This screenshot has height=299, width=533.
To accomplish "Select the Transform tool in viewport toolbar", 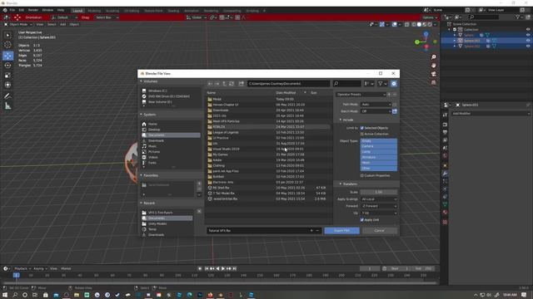I will pos(7,85).
